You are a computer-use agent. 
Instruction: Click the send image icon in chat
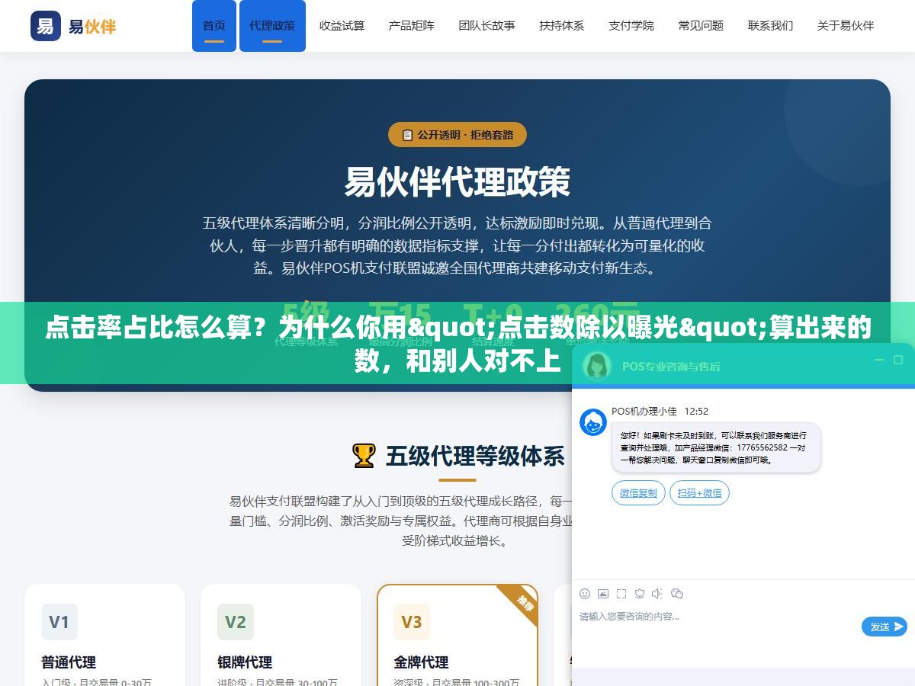pos(603,593)
